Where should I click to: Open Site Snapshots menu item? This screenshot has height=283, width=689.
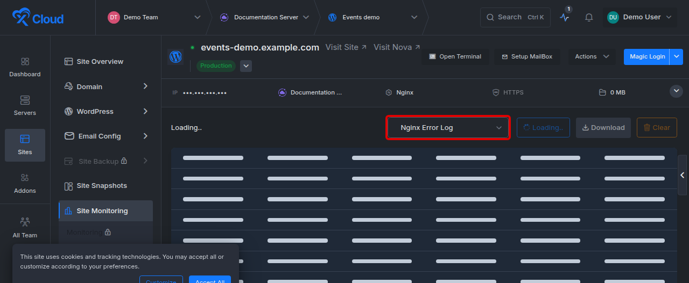pyautogui.click(x=106, y=186)
